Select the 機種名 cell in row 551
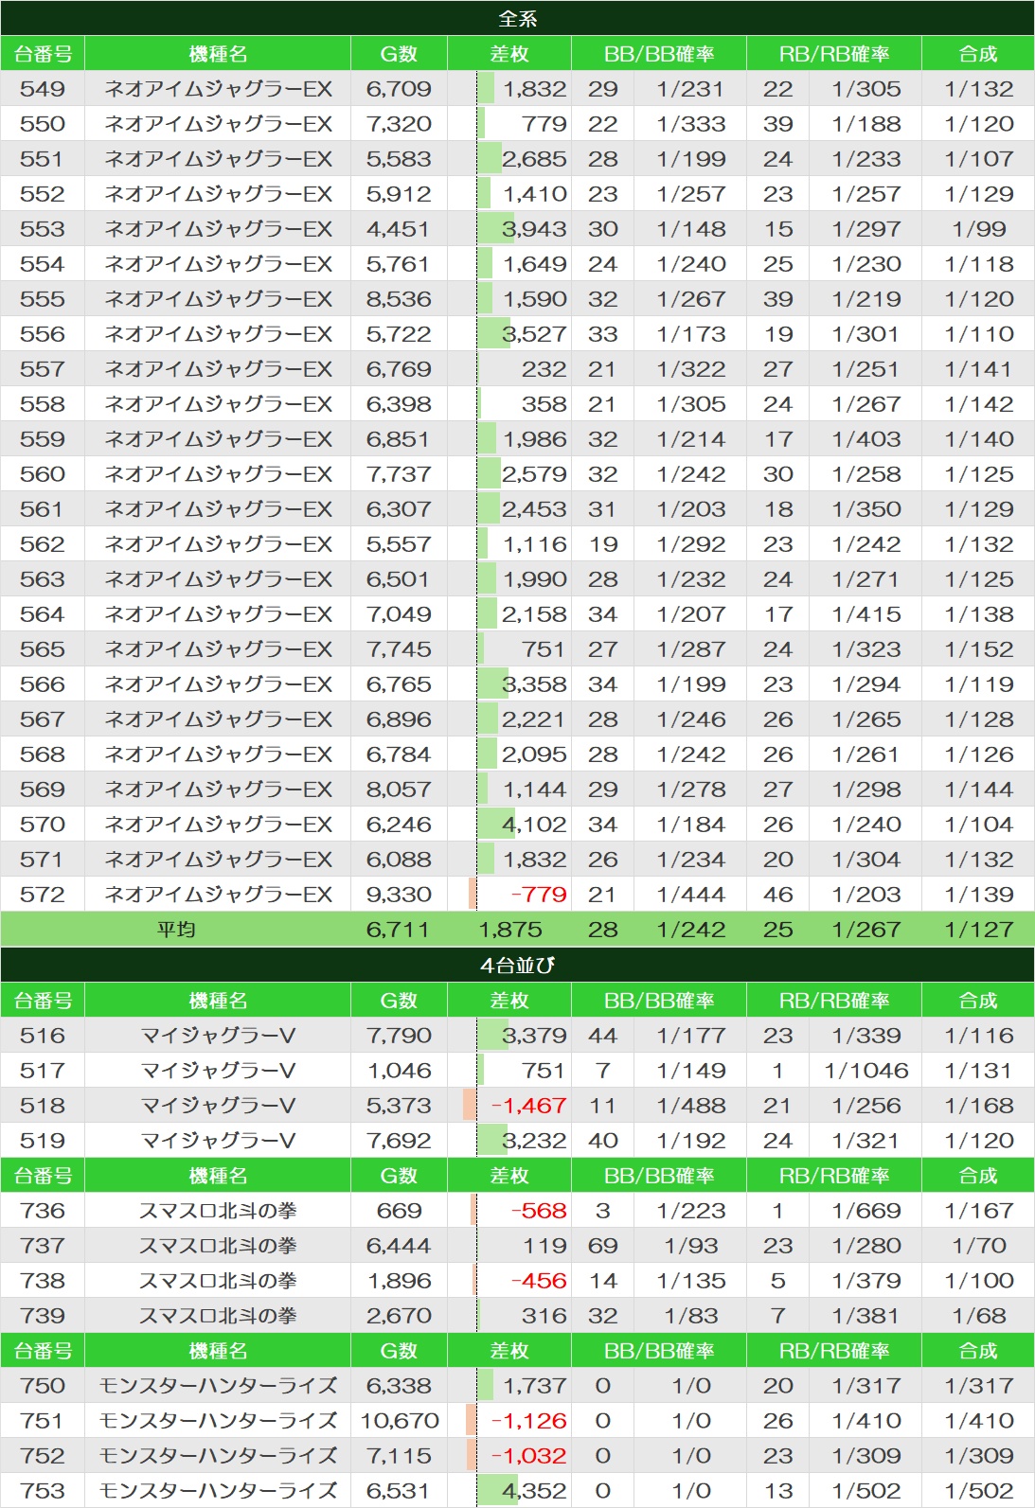1035x1508 pixels. pyautogui.click(x=218, y=159)
